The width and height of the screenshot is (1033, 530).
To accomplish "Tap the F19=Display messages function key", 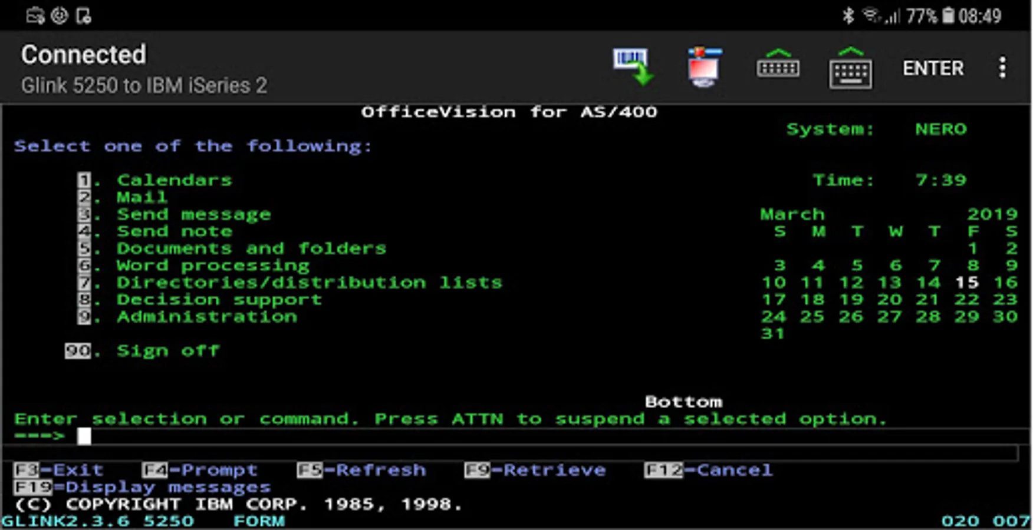I will [x=142, y=487].
